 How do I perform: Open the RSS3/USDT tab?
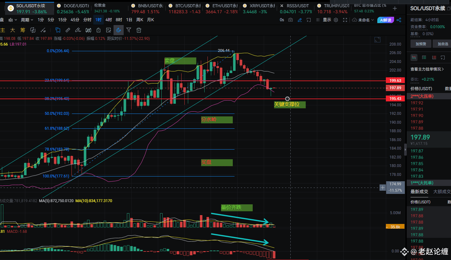pos(296,9)
